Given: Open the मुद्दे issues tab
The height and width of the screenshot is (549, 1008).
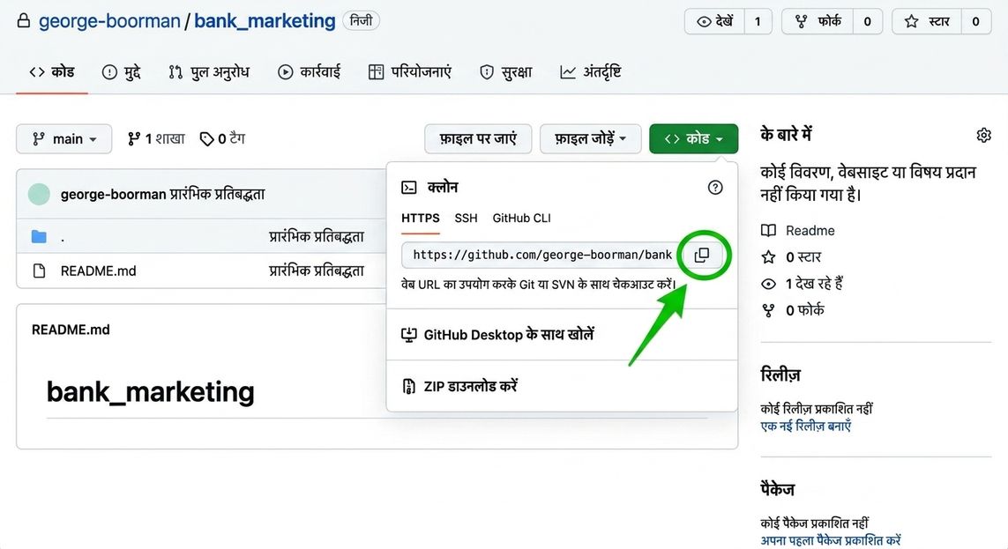Looking at the screenshot, I should tap(122, 72).
